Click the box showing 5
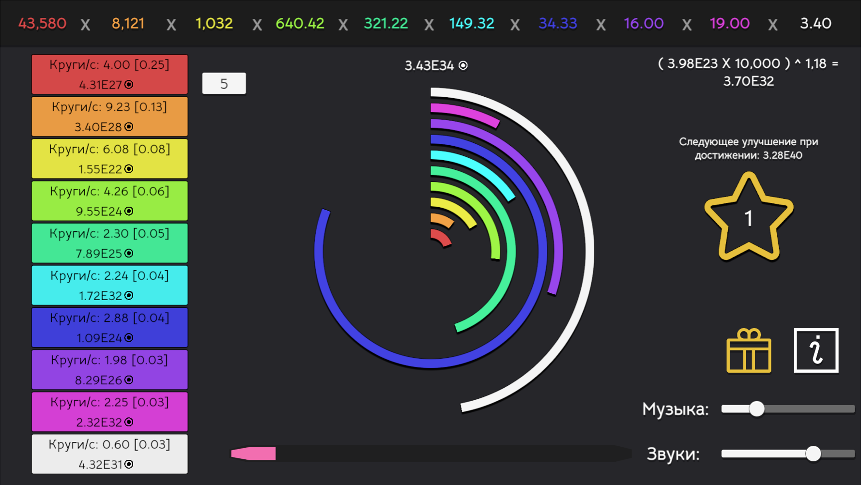This screenshot has height=485, width=861. coord(224,83)
